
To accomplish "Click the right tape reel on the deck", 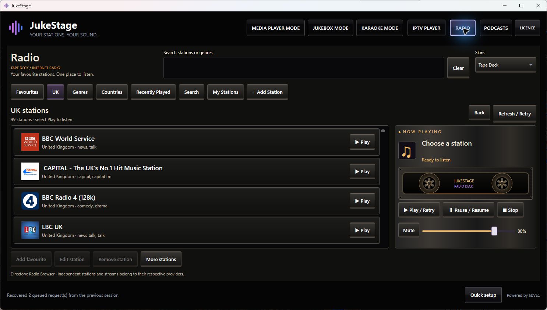I will click(x=502, y=183).
